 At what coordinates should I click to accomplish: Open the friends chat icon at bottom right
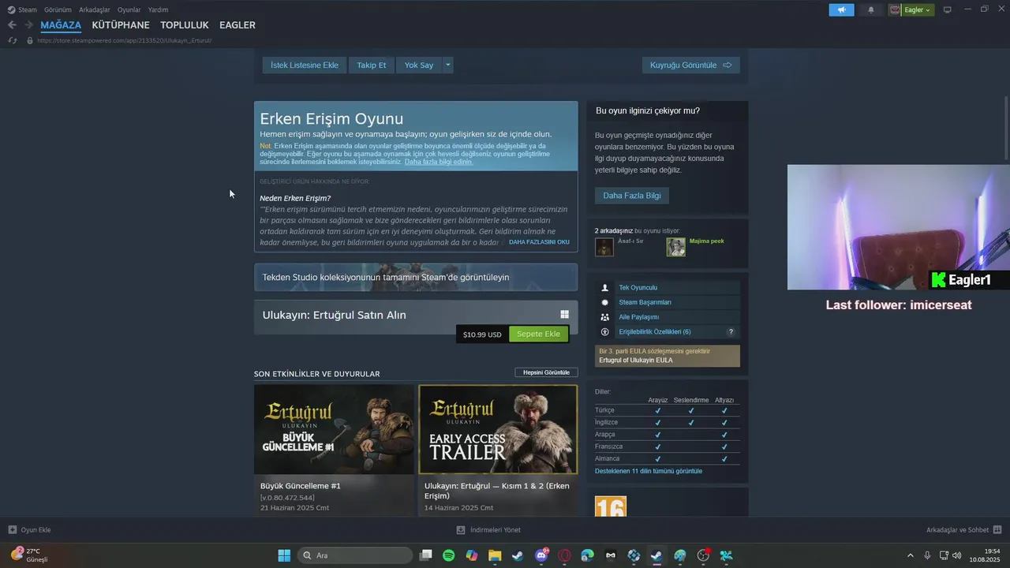(997, 530)
